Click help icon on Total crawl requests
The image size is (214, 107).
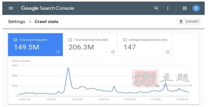[58, 52]
